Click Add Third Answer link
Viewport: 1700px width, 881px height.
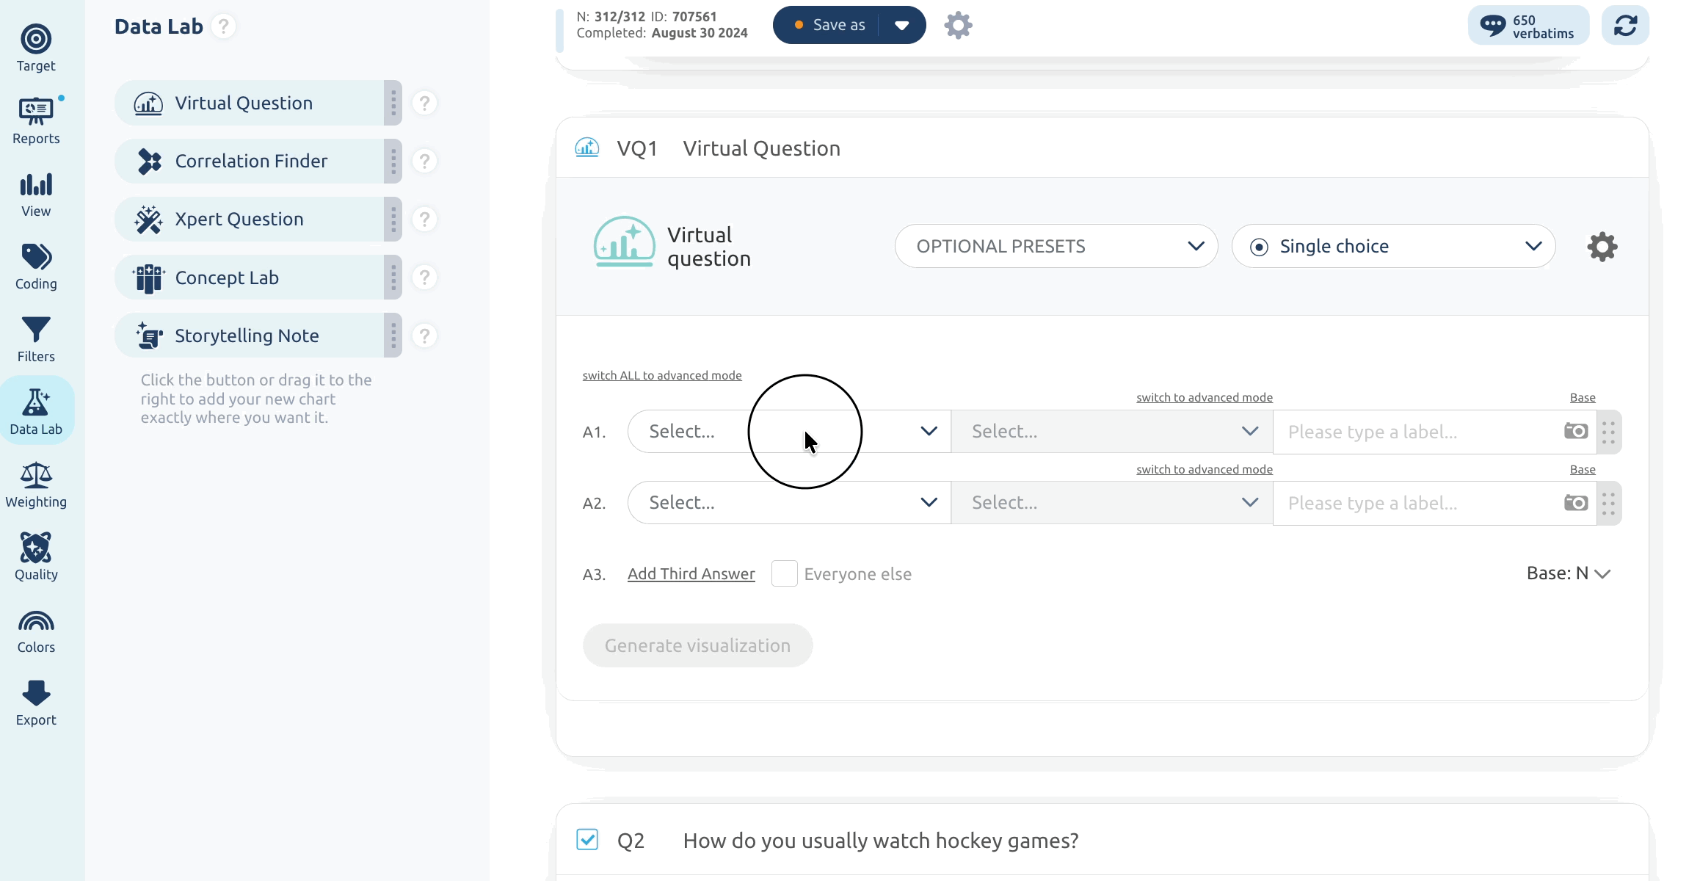coord(691,573)
